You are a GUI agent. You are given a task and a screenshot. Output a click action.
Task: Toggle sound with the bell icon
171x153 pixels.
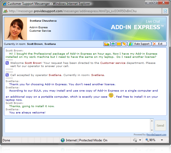(x=124, y=44)
